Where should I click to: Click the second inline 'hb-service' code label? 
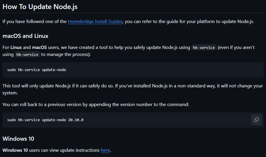click(x=27, y=54)
